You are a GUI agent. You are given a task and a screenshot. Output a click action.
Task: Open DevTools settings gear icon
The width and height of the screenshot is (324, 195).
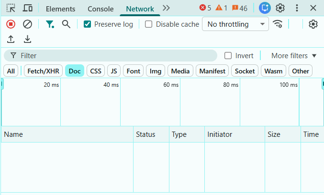coord(280,8)
